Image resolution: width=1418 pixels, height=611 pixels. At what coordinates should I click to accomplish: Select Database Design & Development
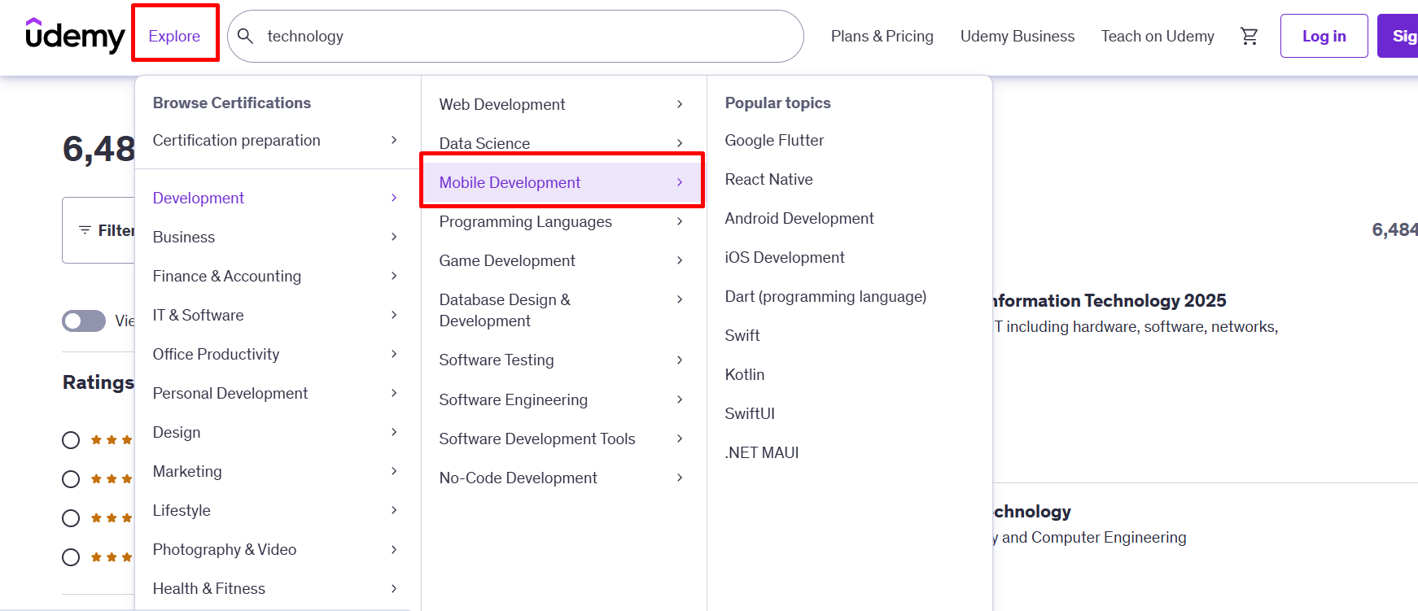(x=505, y=310)
